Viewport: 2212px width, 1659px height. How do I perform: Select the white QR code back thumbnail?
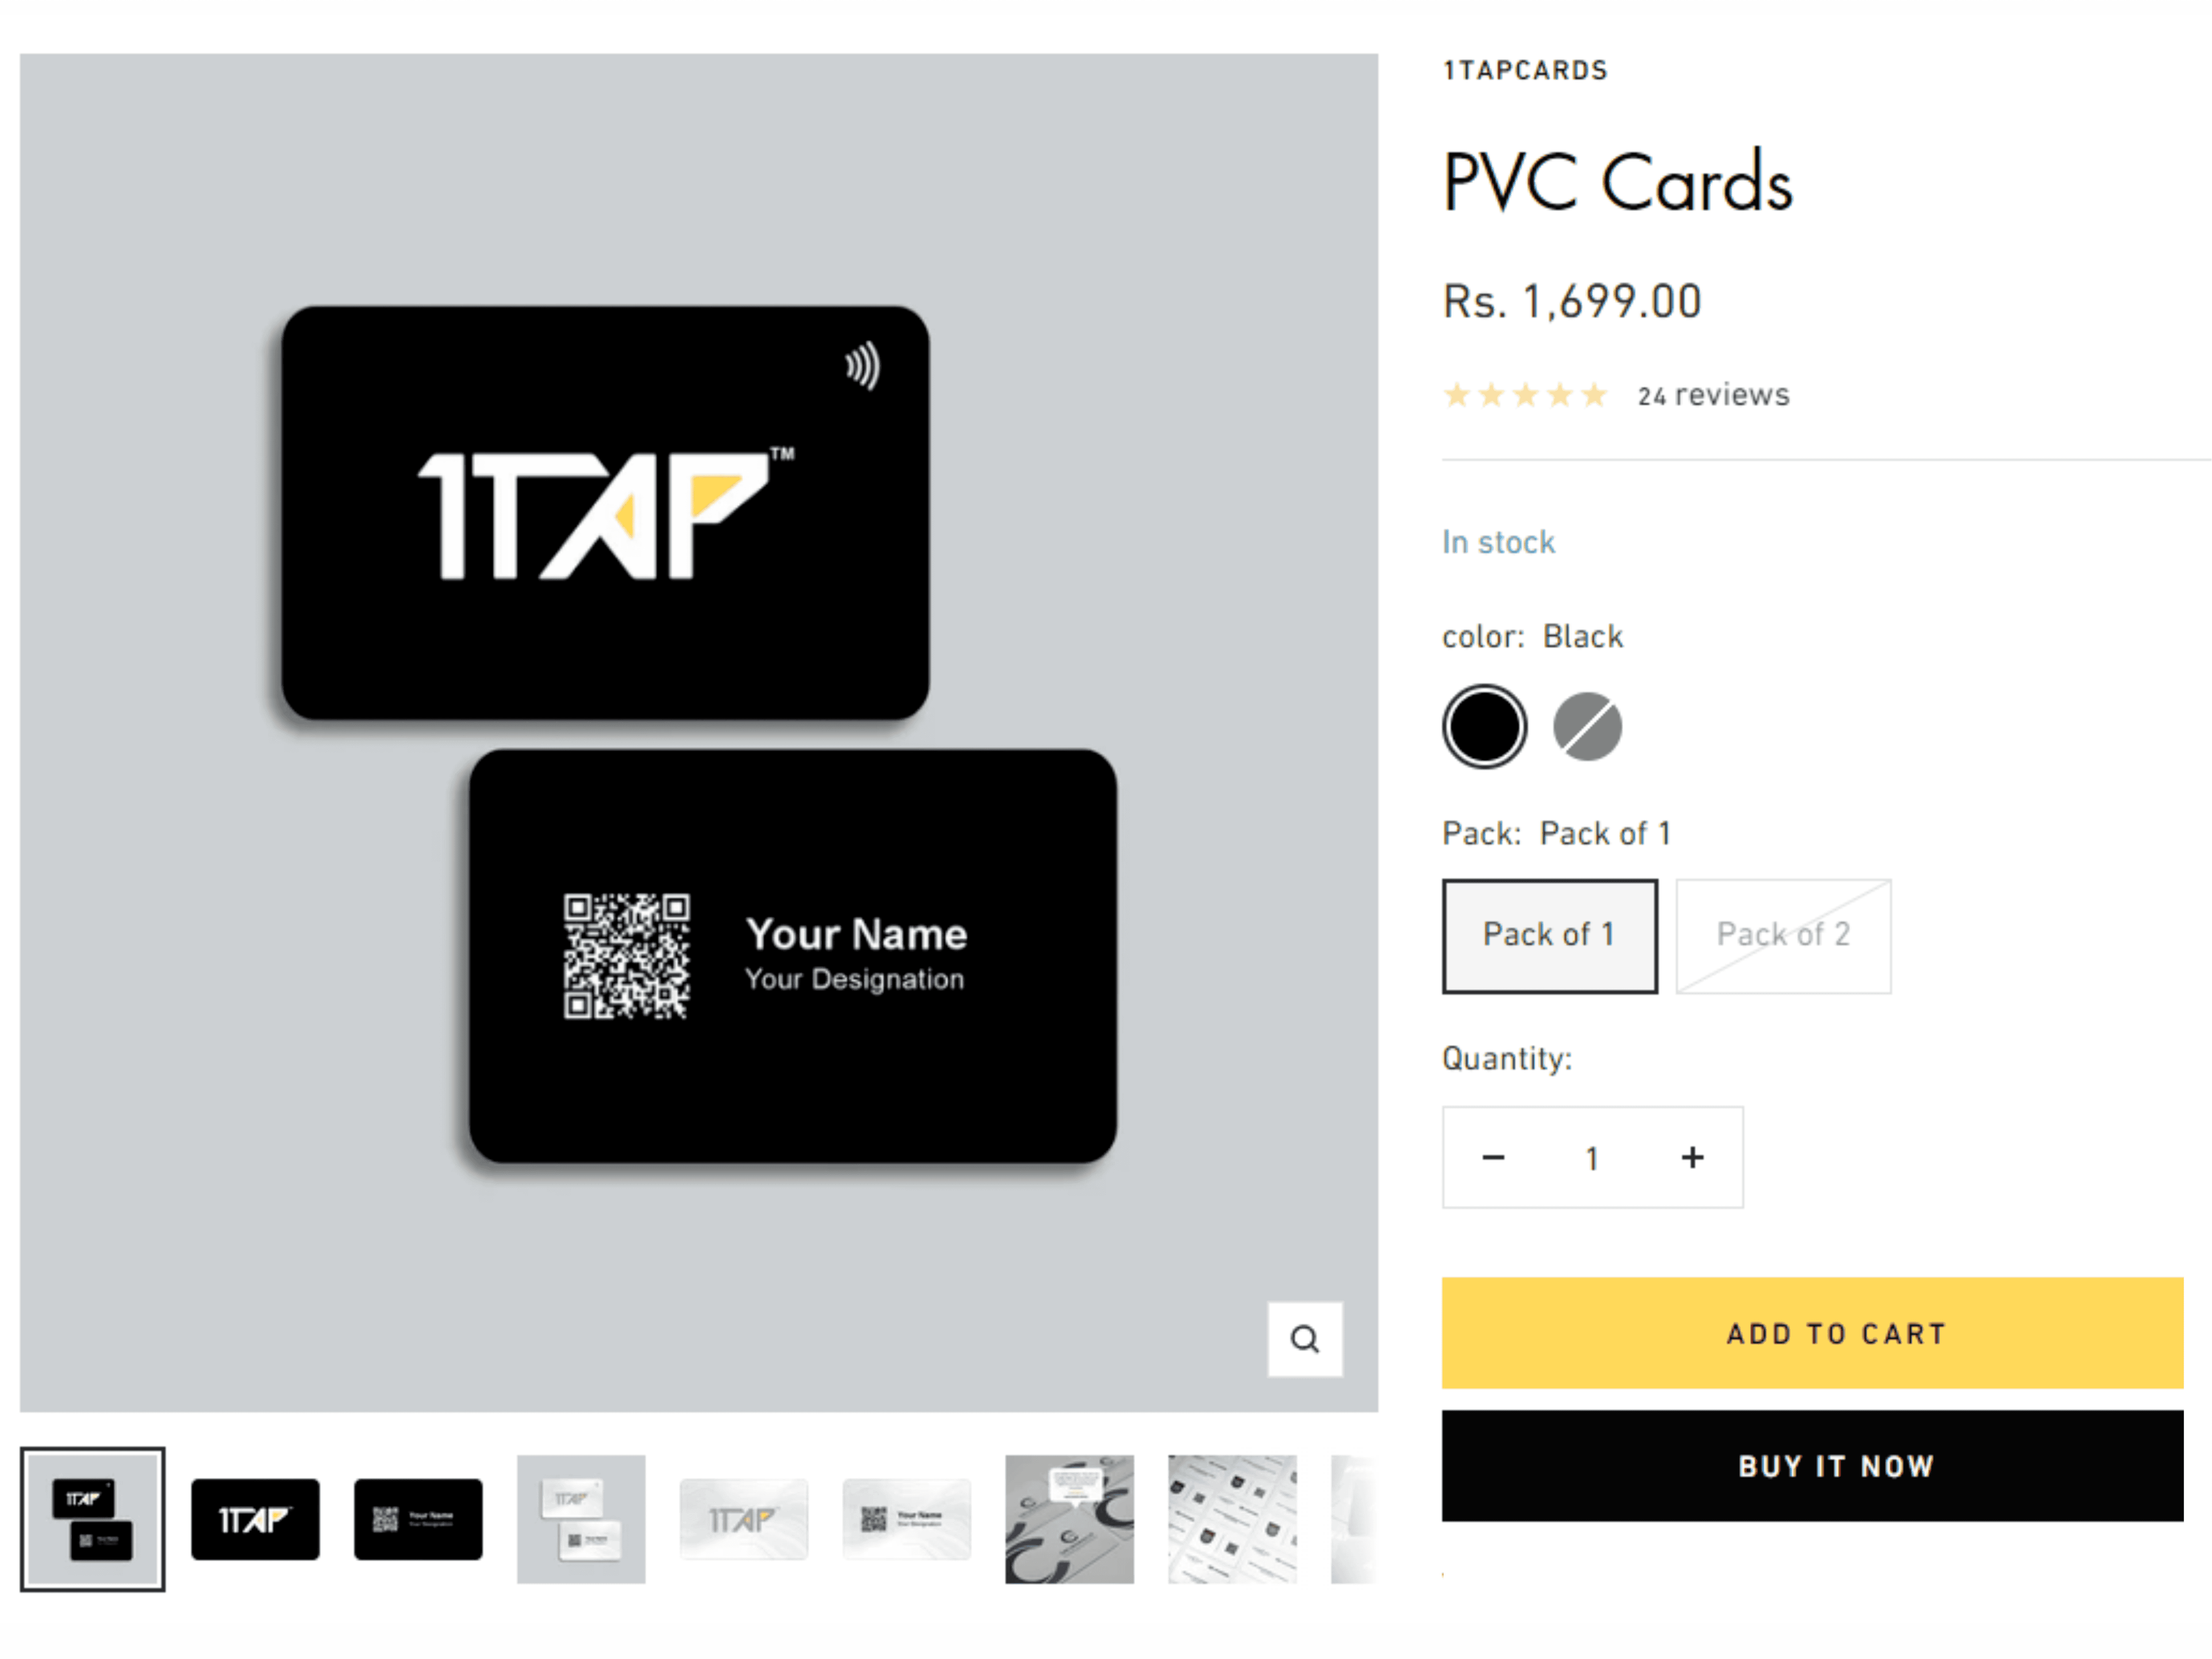point(907,1519)
